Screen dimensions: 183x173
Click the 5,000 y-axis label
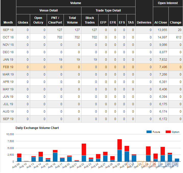point(11,148)
